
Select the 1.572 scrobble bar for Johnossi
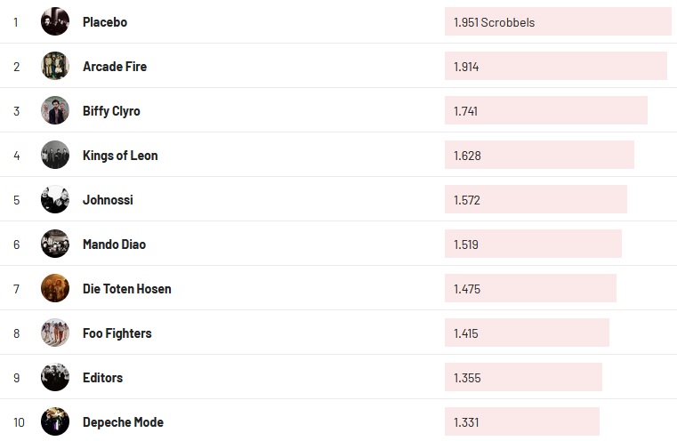[x=536, y=200]
